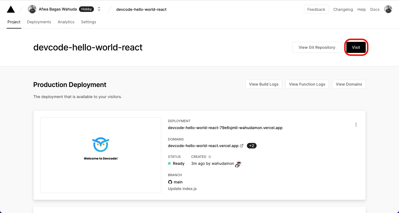Click the View Domains button

349,84
